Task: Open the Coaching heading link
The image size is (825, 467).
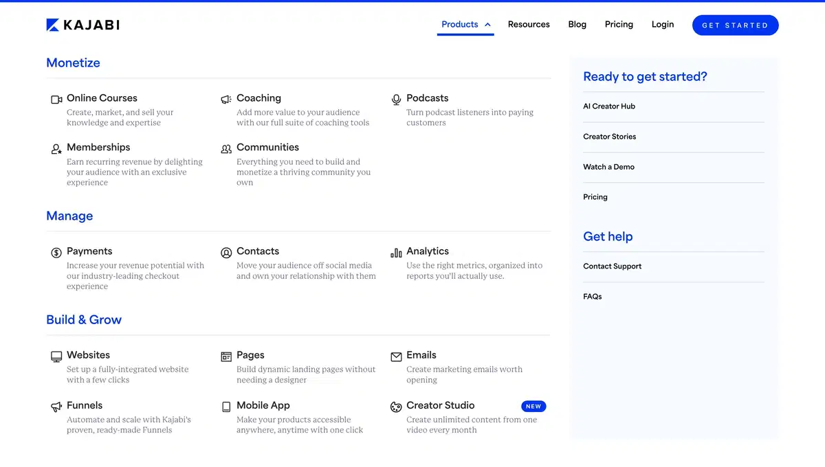Action: coord(258,98)
